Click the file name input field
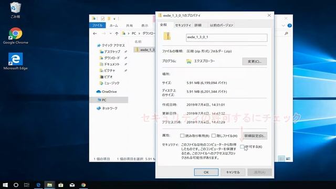The image size is (336, 189). tap(227, 37)
